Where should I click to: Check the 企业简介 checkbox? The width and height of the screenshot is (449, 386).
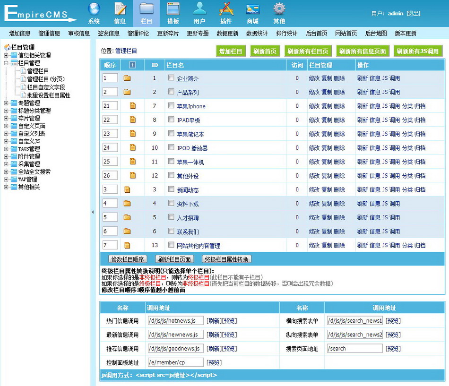pos(171,77)
